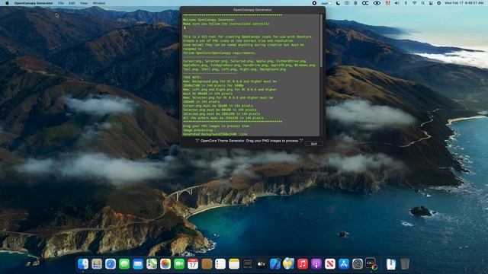Open Calendar showing 17 in the Dock

click(193, 264)
